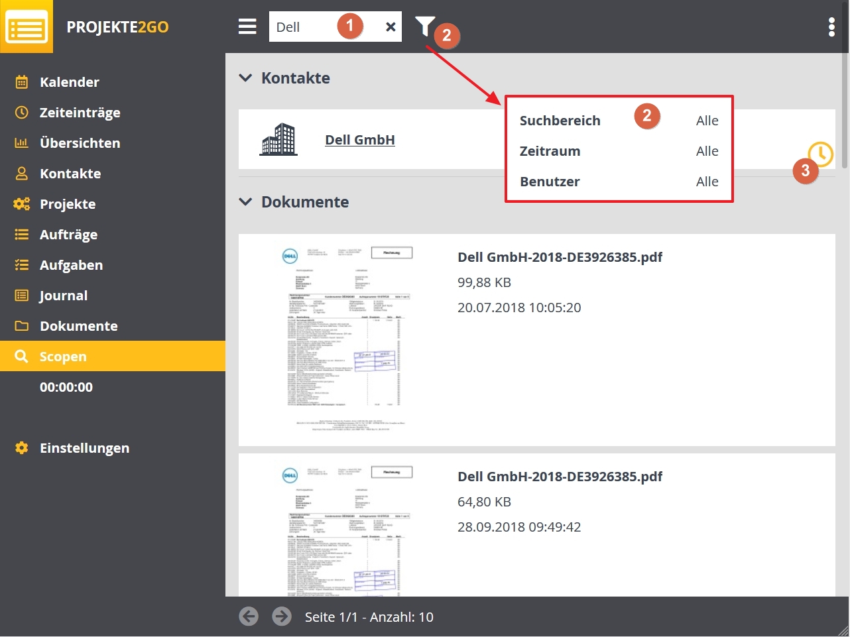Open Aufträge from the sidebar
This screenshot has height=637, width=850.
tap(113, 235)
